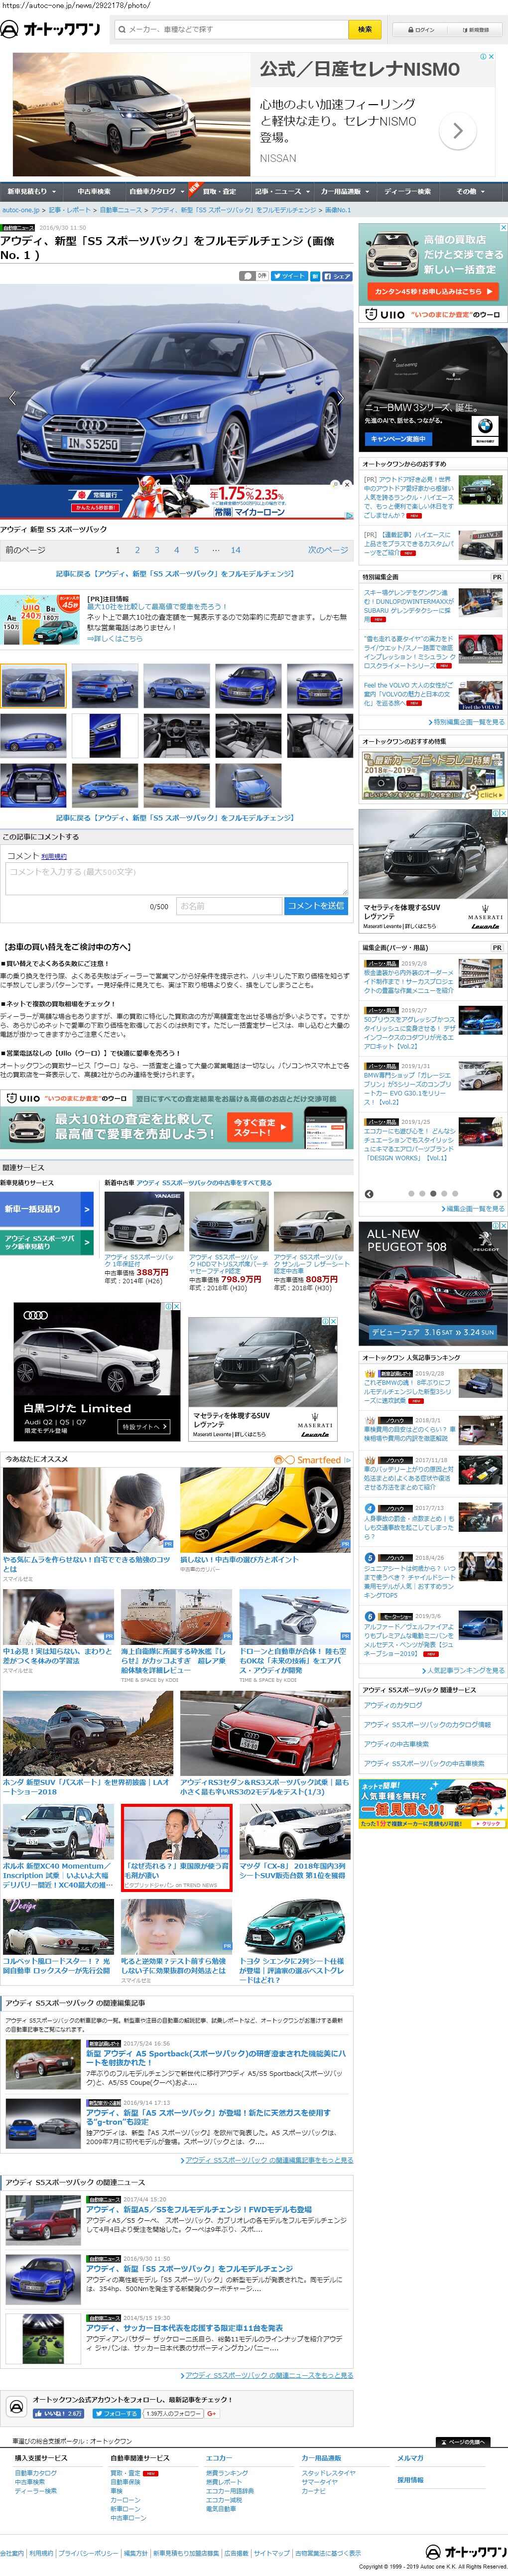Screen dimensions: 508x2576
Task: Expand the その他 navigation menu
Action: tap(470, 191)
